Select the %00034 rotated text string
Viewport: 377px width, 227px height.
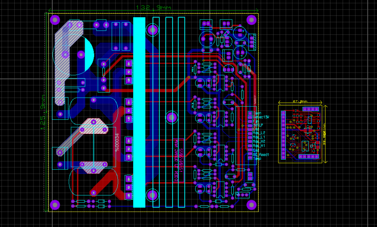point(117,142)
